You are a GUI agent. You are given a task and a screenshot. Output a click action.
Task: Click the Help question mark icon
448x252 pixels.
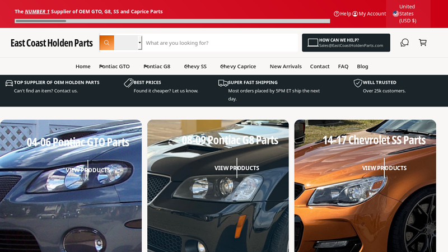[x=337, y=13]
